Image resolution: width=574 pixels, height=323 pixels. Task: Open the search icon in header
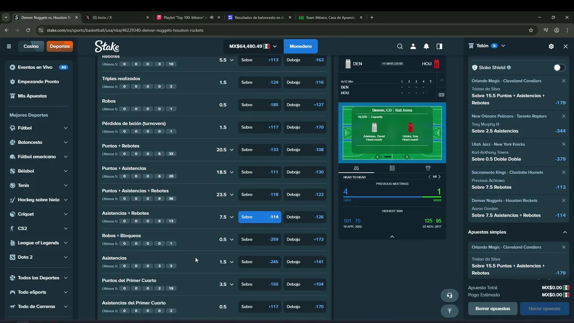tap(400, 46)
